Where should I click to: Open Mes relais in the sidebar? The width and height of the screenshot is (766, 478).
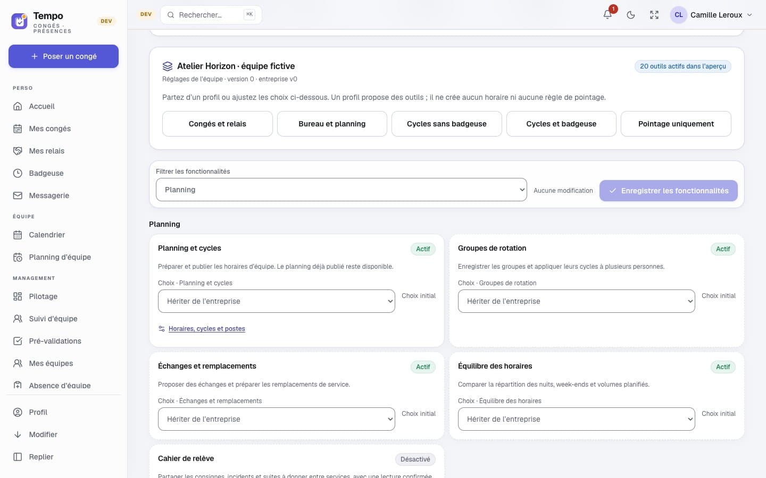click(x=63, y=151)
